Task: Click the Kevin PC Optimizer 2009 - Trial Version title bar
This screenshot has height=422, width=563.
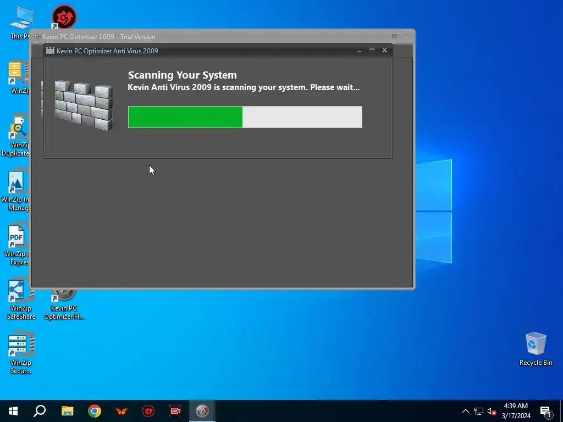Action: (x=222, y=37)
